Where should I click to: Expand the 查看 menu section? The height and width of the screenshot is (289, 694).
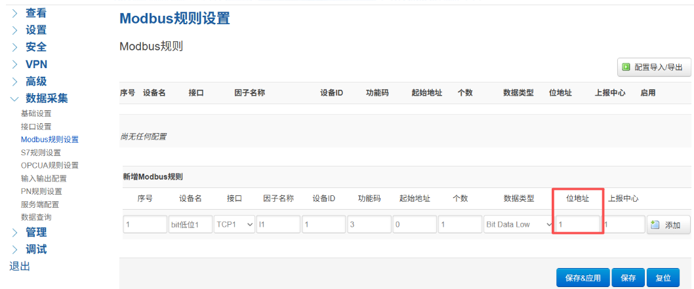(x=35, y=12)
